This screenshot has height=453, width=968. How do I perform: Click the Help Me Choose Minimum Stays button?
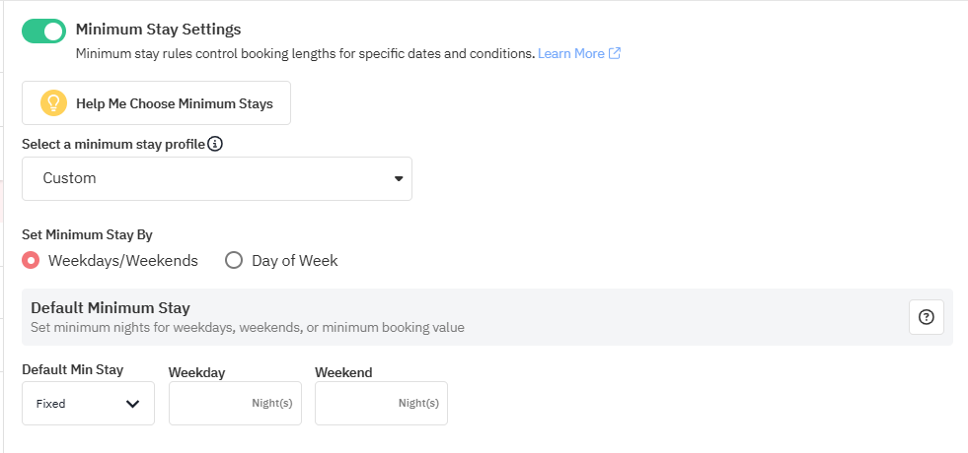pyautogui.click(x=156, y=103)
